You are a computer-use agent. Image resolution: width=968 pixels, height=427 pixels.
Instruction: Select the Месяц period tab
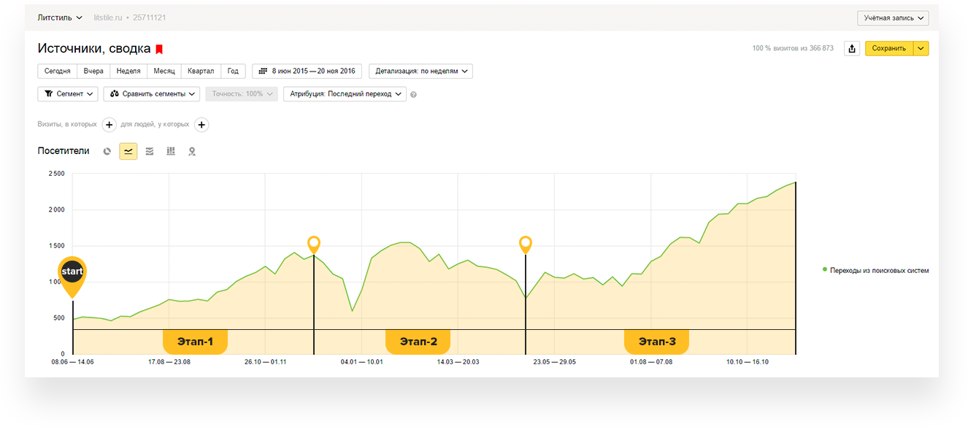[x=164, y=71]
